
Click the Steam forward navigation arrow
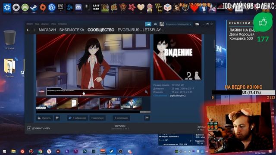(34, 30)
